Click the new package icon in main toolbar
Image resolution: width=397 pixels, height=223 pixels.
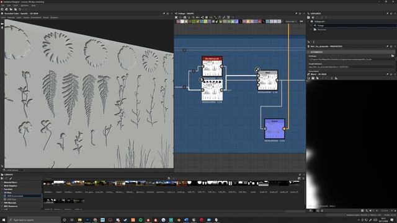tap(2, 9)
